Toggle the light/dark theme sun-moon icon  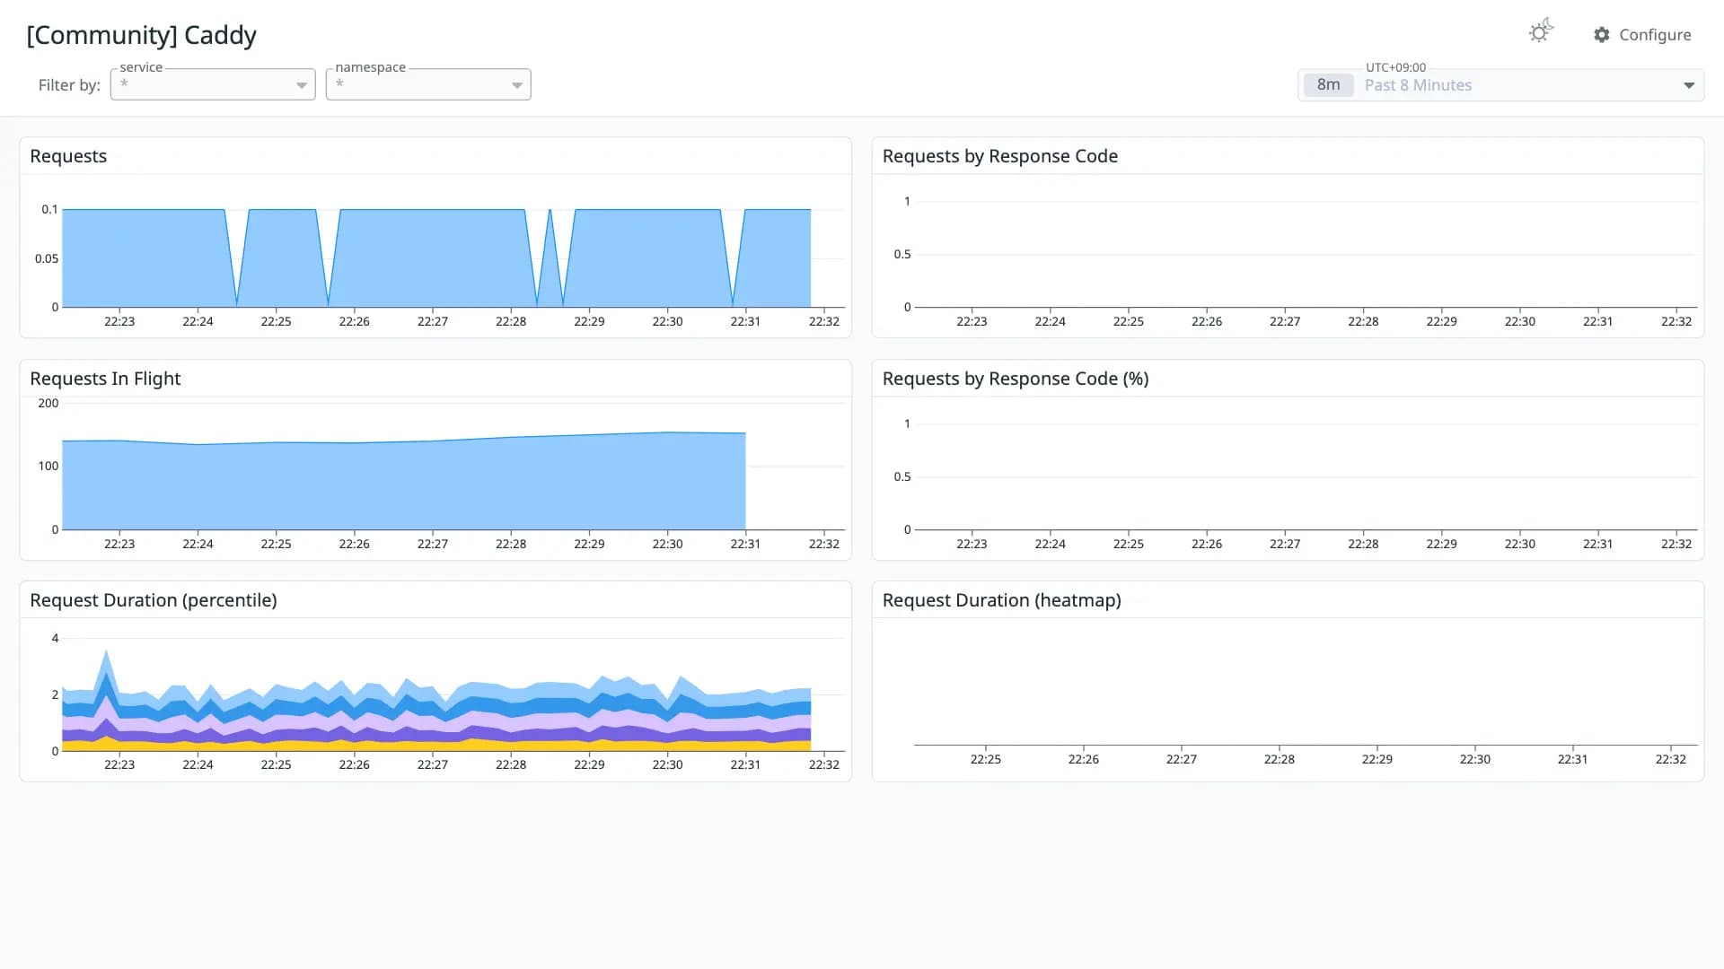pyautogui.click(x=1541, y=31)
